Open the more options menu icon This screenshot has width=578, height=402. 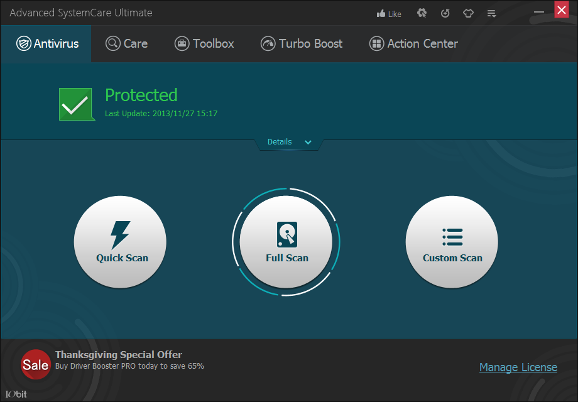coord(491,14)
